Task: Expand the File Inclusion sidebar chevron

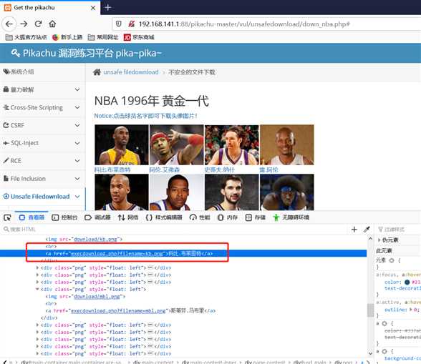Action: 77,179
